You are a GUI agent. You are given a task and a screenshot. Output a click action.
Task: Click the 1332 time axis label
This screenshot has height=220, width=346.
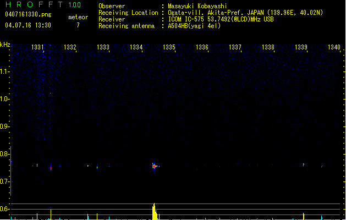coord(70,47)
